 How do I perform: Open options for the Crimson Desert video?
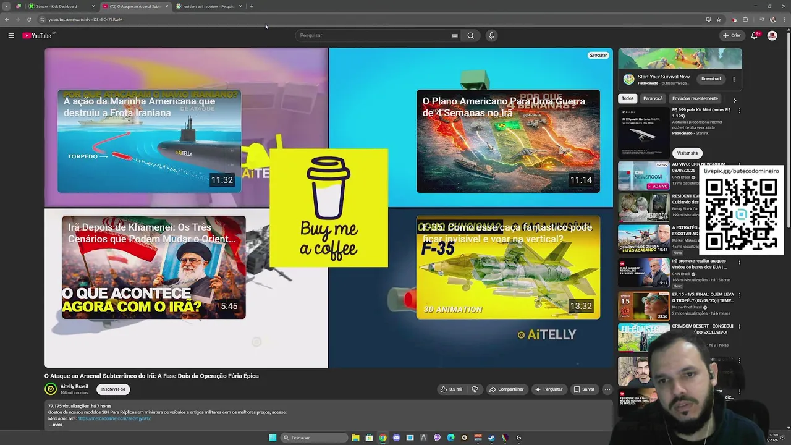click(x=739, y=326)
